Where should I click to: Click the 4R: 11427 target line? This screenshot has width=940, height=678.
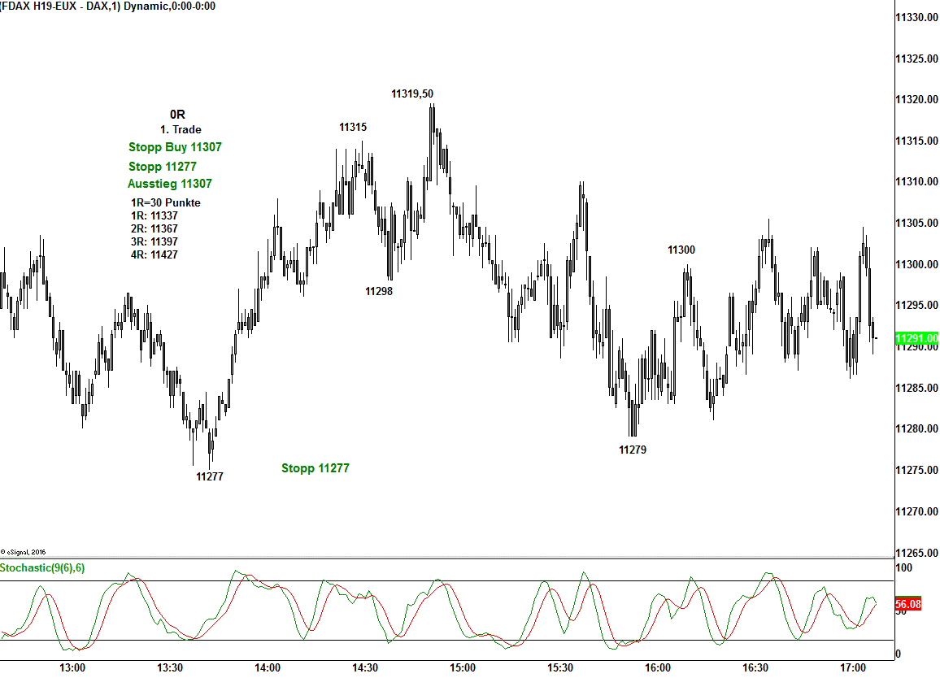(154, 254)
